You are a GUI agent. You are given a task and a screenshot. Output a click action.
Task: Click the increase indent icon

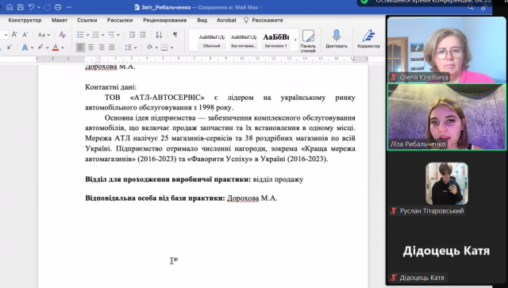pyautogui.click(x=143, y=35)
